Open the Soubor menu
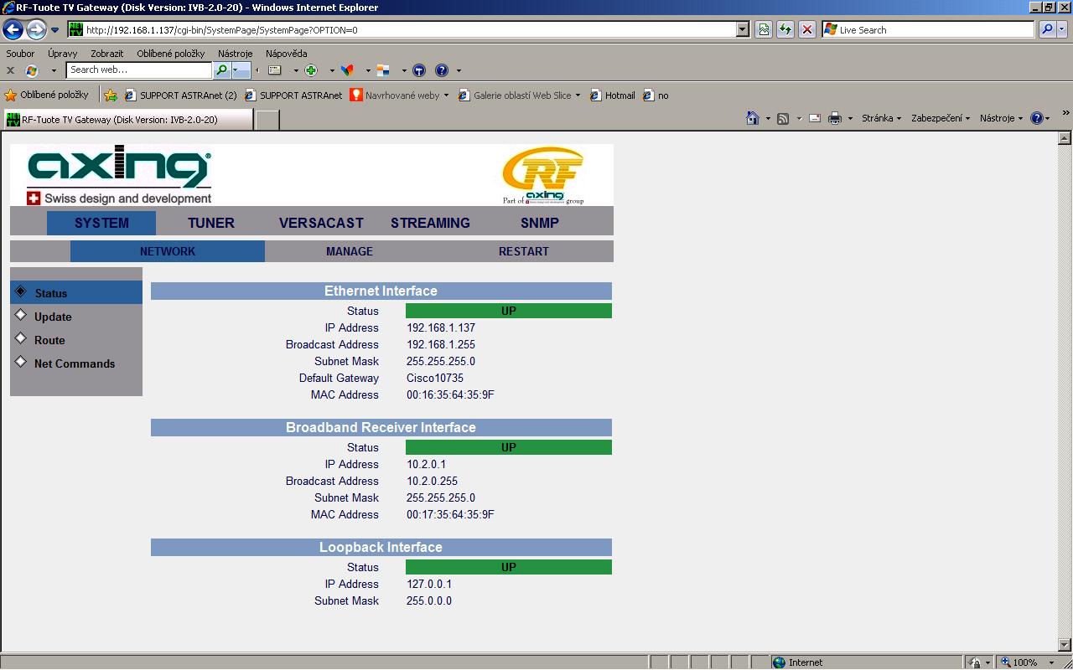 coord(21,54)
